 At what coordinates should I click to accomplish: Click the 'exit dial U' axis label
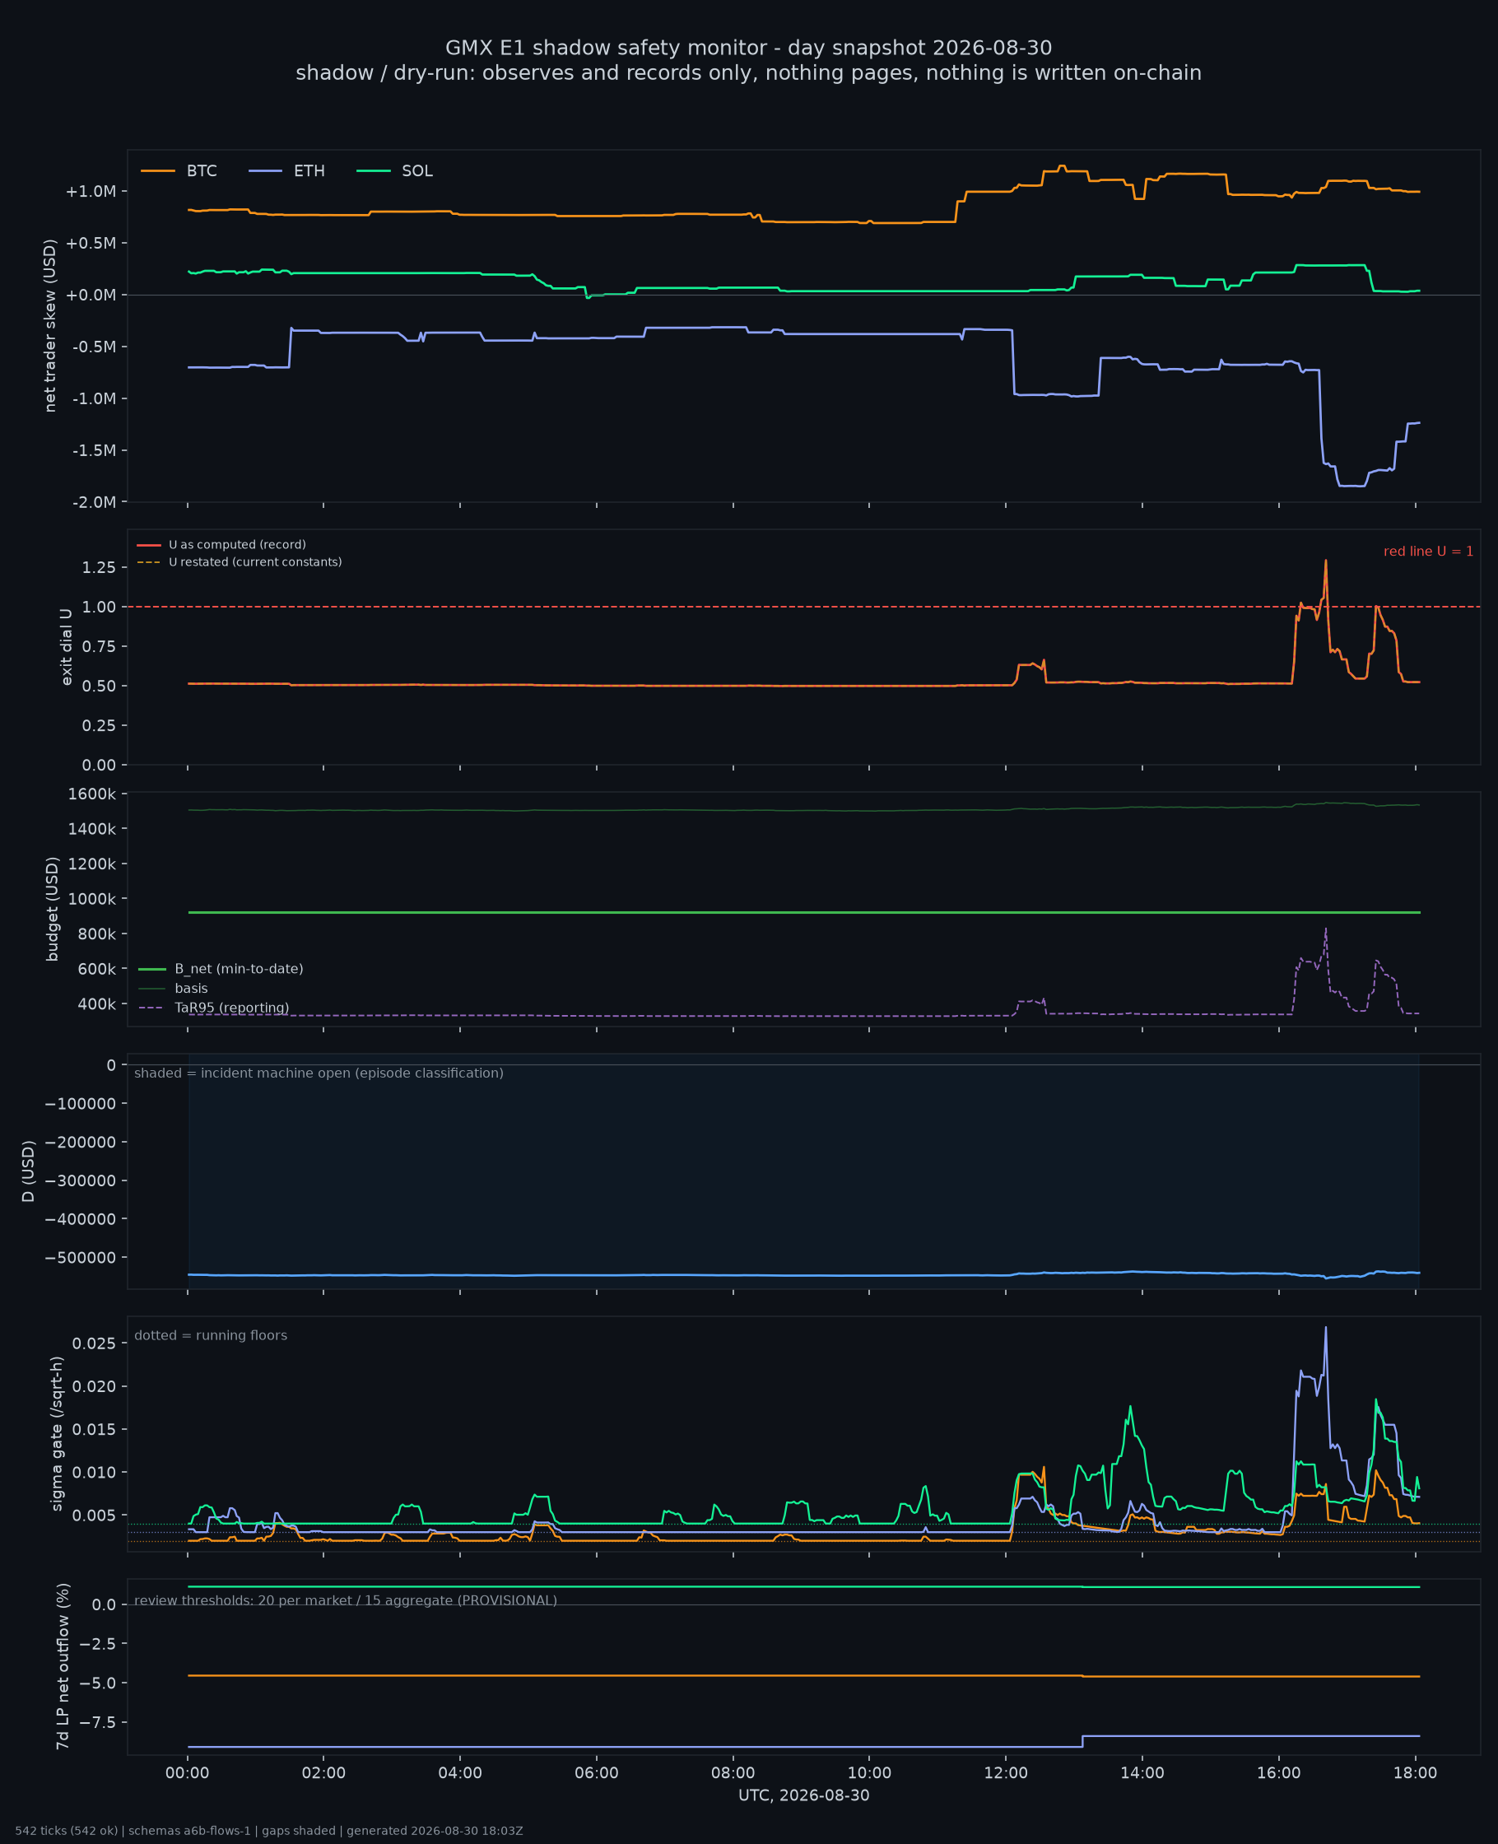coord(67,647)
